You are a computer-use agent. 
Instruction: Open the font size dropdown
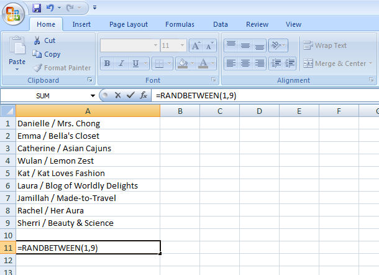point(182,45)
